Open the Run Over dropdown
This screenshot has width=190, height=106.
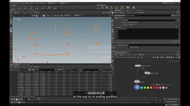pyautogui.click(x=134, y=25)
